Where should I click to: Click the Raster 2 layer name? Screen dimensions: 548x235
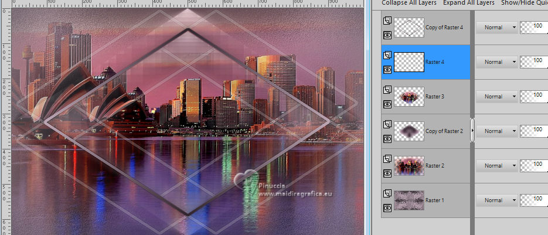(435, 166)
